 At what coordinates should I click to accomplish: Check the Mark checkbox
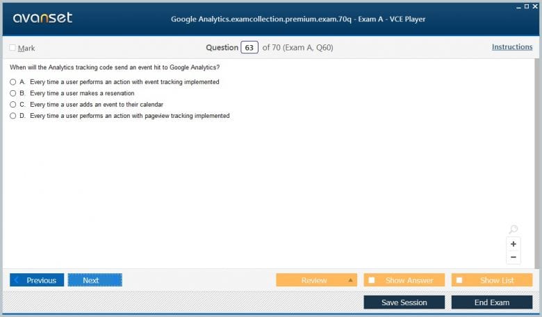tap(13, 48)
